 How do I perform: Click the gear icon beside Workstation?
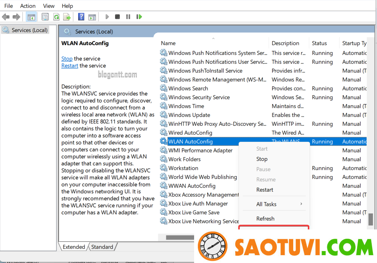164,168
